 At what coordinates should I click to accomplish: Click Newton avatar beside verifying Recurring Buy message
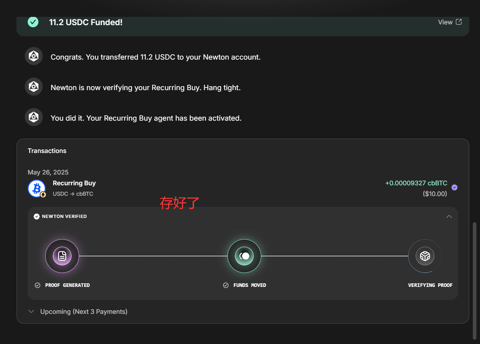pyautogui.click(x=34, y=87)
